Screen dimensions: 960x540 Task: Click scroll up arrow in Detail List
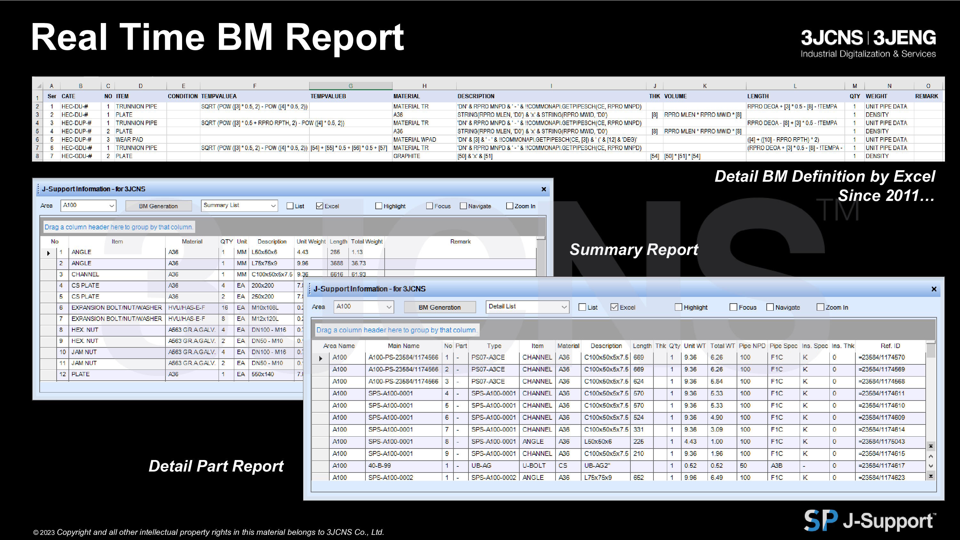coord(931,456)
